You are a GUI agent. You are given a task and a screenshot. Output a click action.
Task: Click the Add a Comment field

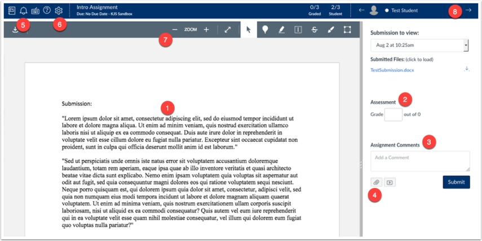click(x=420, y=161)
